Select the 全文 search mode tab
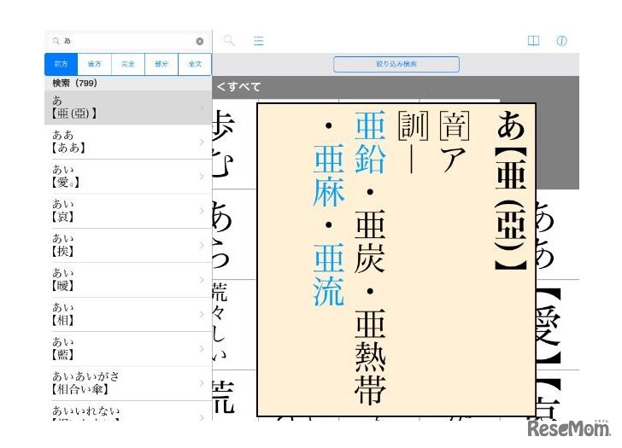The width and height of the screenshot is (622, 448). coord(195,64)
